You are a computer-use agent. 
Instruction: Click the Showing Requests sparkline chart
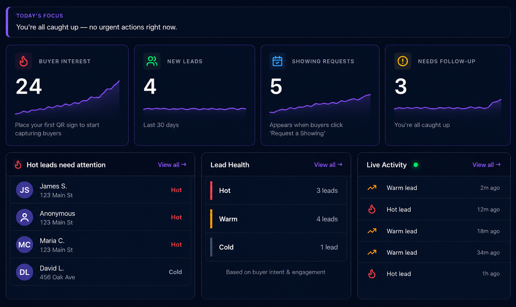(x=320, y=106)
